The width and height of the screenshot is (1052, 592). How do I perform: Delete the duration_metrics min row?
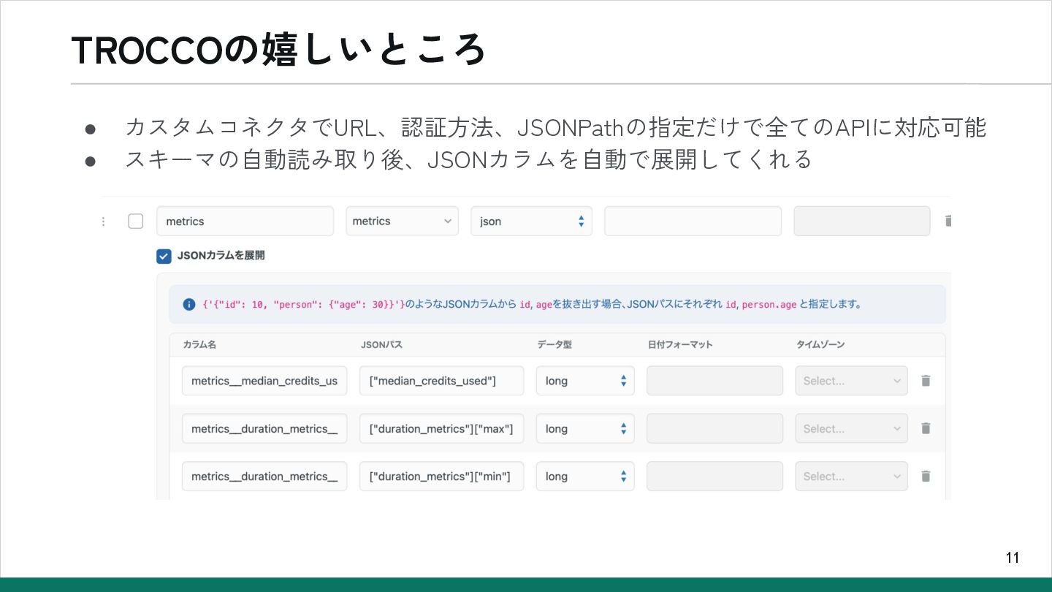tap(926, 476)
